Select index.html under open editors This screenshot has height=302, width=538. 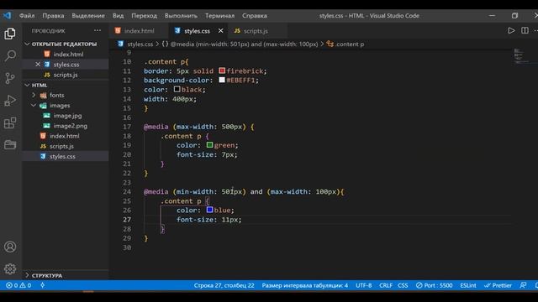click(68, 54)
